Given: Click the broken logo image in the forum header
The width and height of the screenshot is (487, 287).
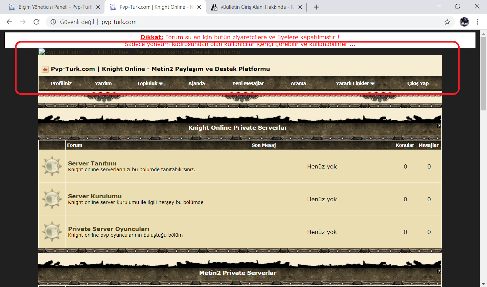Looking at the screenshot, I should [140, 52].
